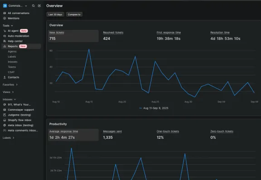261x180 pixels.
Task: Click the meta comments inbox icon
Action: tap(5, 131)
